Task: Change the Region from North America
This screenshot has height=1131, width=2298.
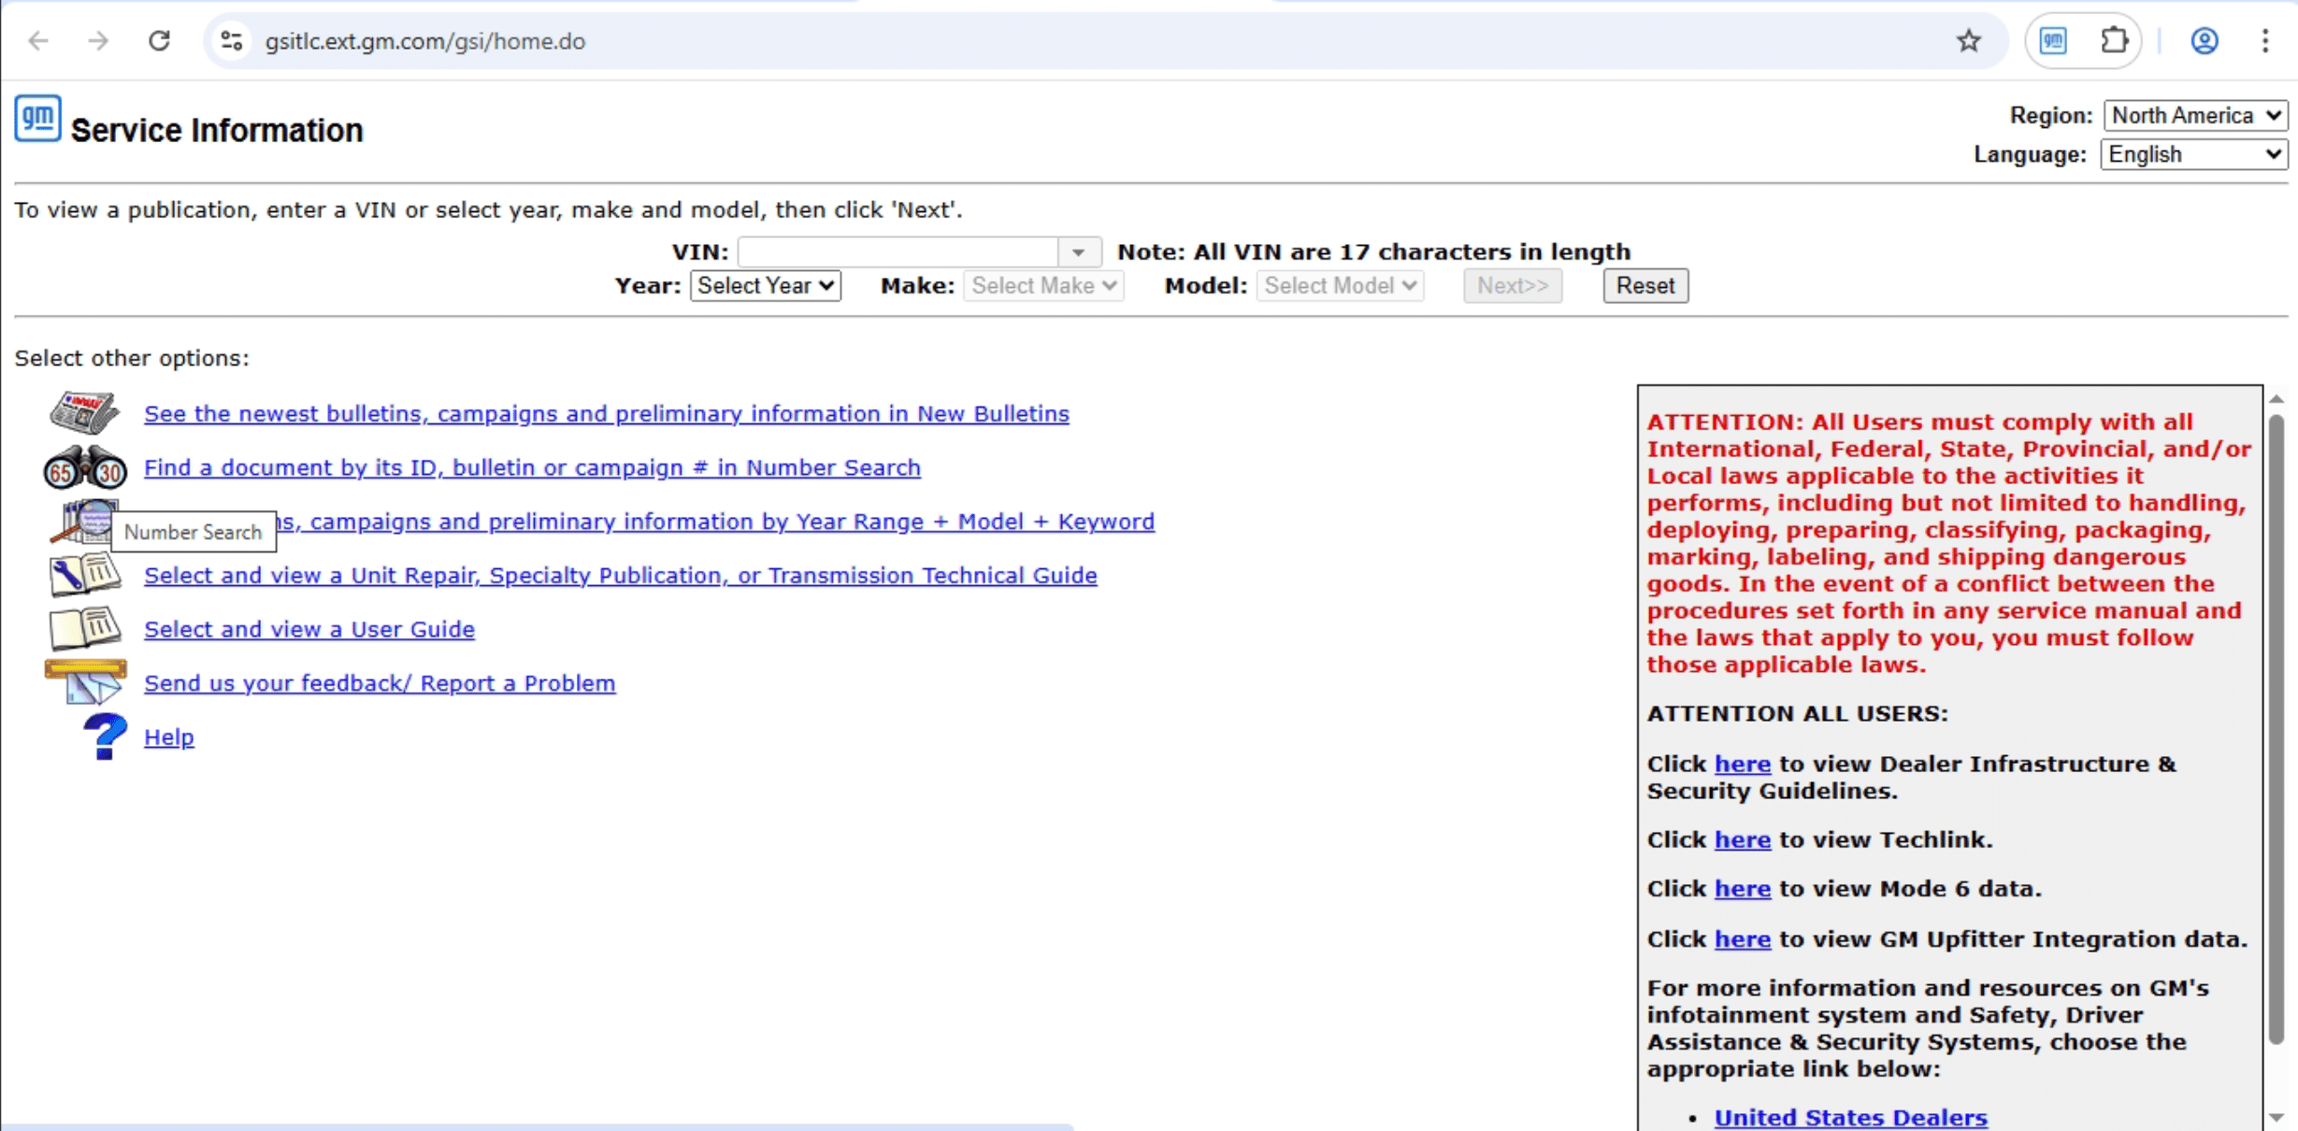Action: coord(2195,115)
